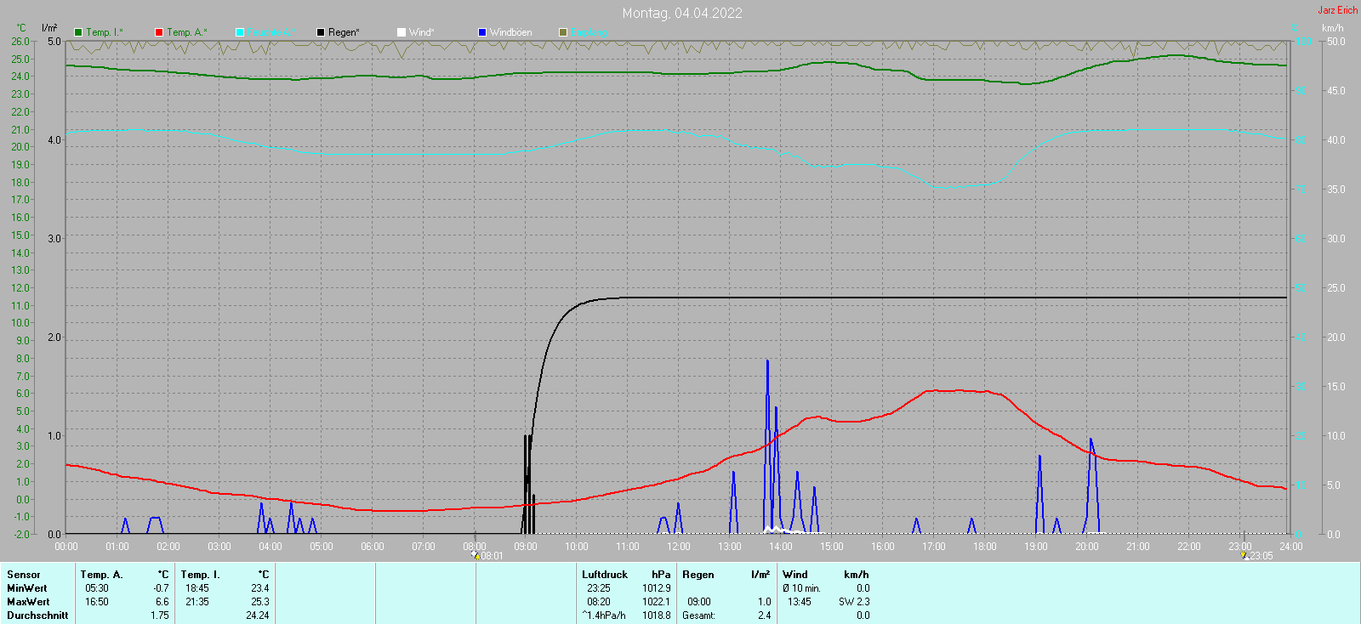Click the blue Windböen legend square

click(482, 32)
